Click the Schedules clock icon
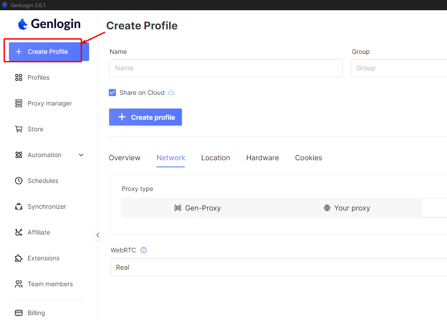 19,181
